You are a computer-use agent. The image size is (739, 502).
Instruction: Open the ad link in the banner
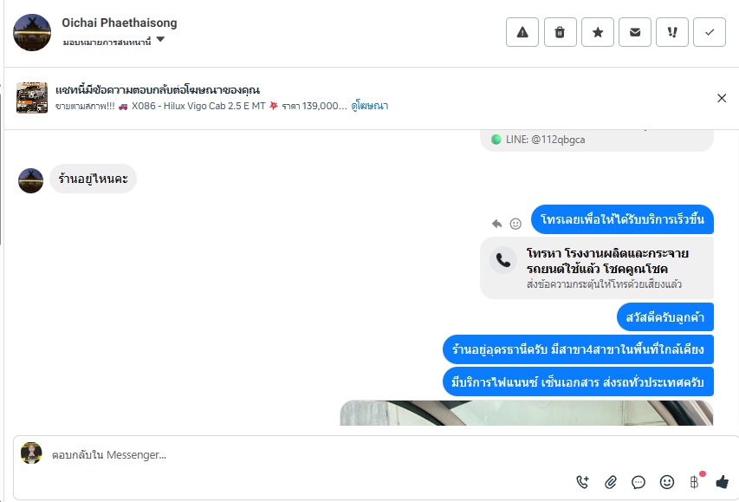tap(369, 106)
